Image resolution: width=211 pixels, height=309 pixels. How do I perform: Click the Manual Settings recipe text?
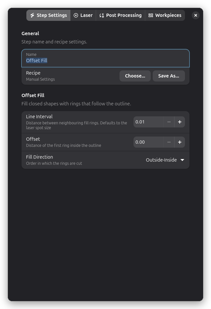pos(40,79)
